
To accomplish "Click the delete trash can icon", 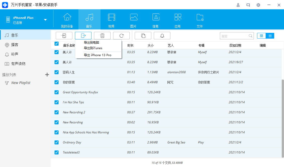I will (102, 36).
